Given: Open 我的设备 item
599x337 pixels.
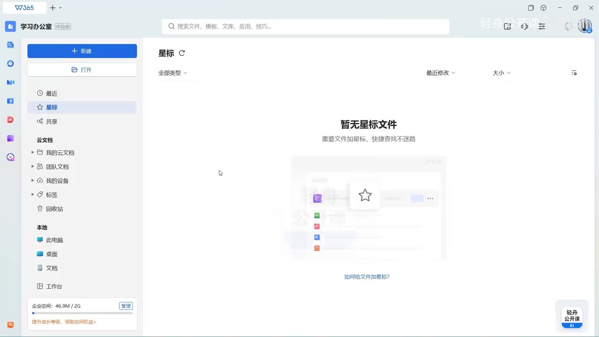Looking at the screenshot, I should 57,181.
